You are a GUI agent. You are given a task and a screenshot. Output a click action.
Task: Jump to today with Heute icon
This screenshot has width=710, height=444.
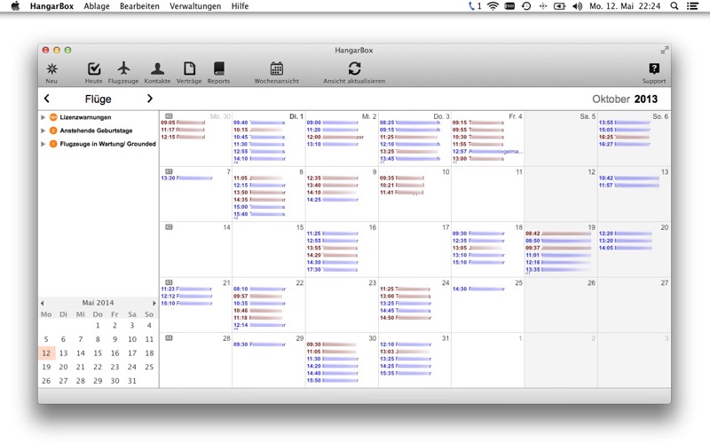click(x=94, y=69)
